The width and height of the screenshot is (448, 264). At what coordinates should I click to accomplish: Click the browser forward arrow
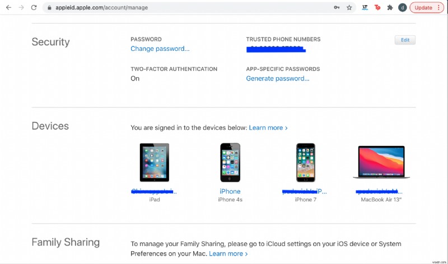click(21, 8)
